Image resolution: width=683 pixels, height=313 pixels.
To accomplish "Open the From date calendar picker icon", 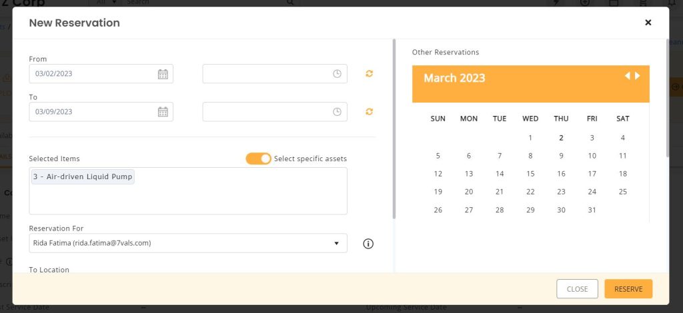I will coord(163,74).
